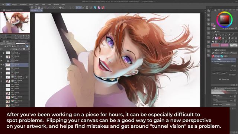This screenshot has width=238, height=134.
Task: Click the Navigator preview thumbnail
Action: (x=15, y=23)
